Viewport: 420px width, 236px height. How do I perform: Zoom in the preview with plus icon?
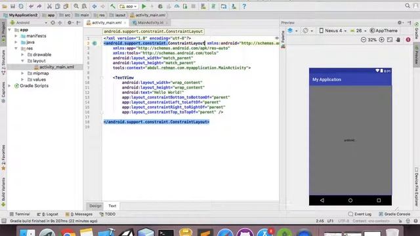point(381,39)
